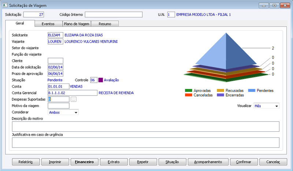Click the RECEITA DE REVENDA text

[x=116, y=93]
